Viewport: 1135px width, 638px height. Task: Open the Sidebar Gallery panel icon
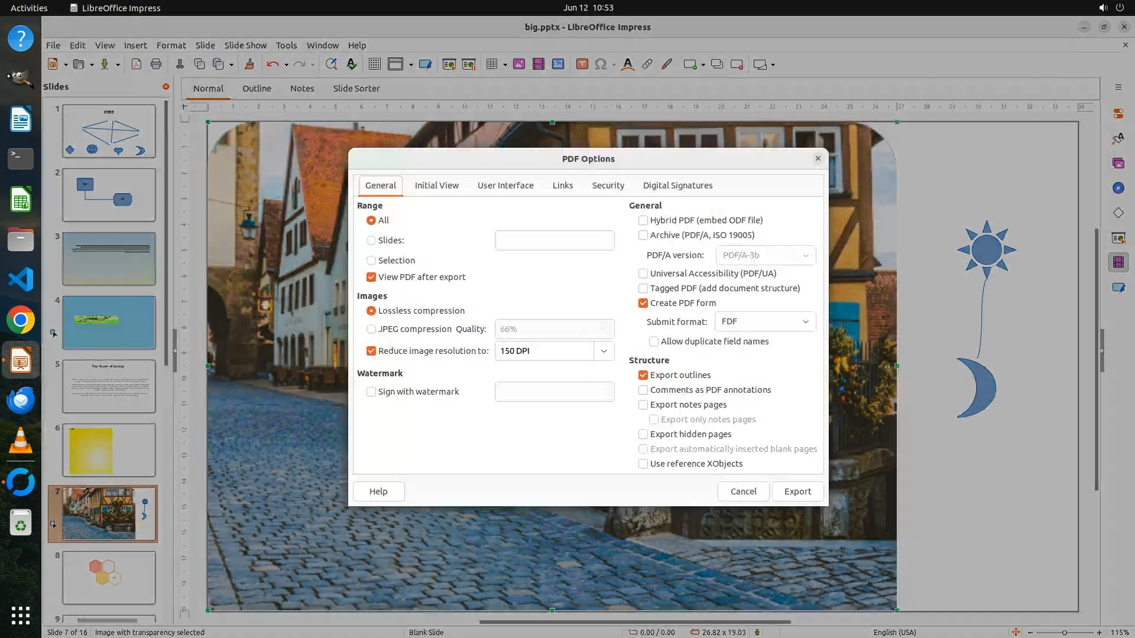pyautogui.click(x=1118, y=163)
